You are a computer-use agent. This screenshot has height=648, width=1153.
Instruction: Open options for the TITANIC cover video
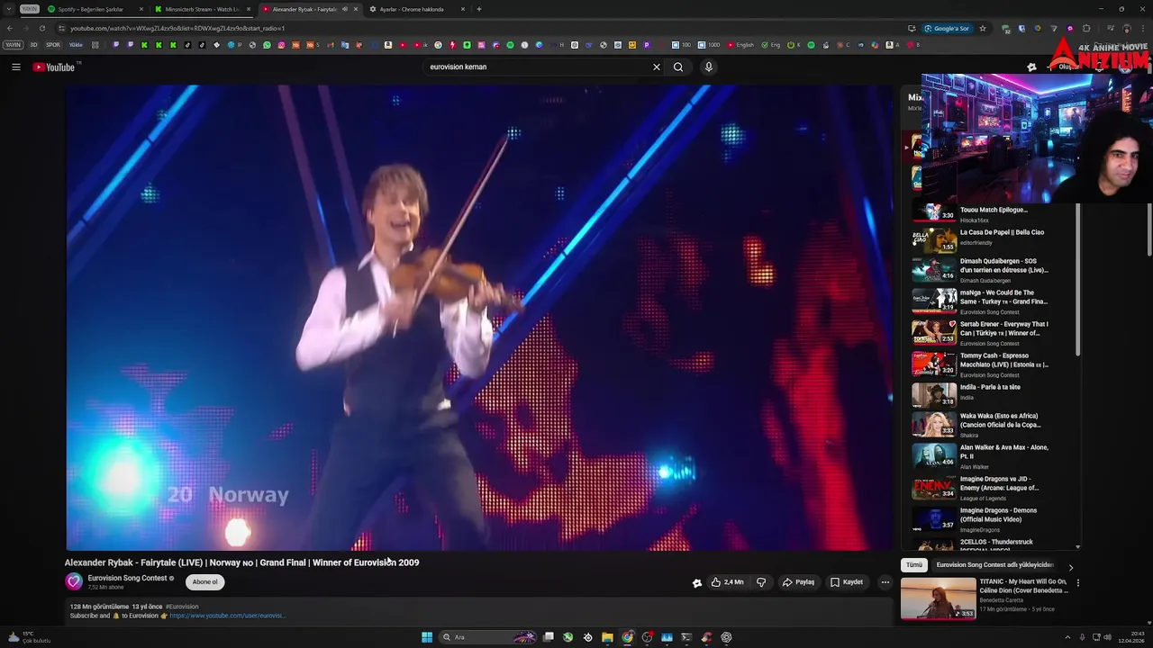click(1077, 582)
